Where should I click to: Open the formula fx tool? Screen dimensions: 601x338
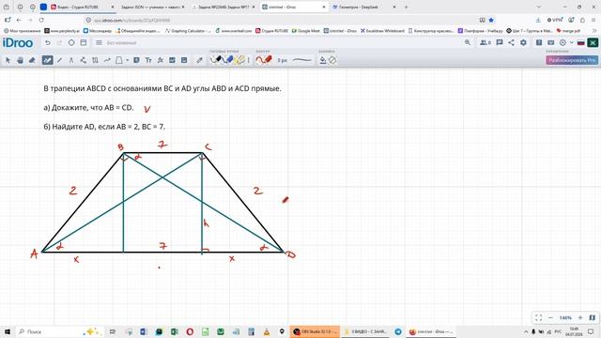click(x=161, y=60)
